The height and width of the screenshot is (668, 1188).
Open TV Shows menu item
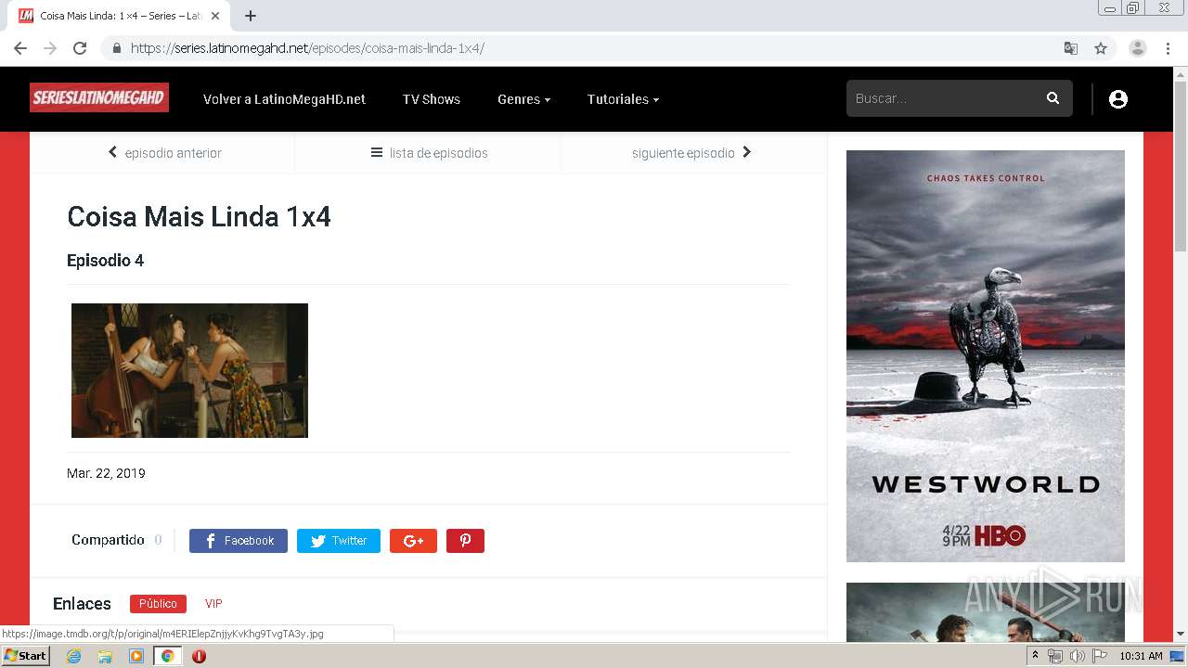pos(432,99)
